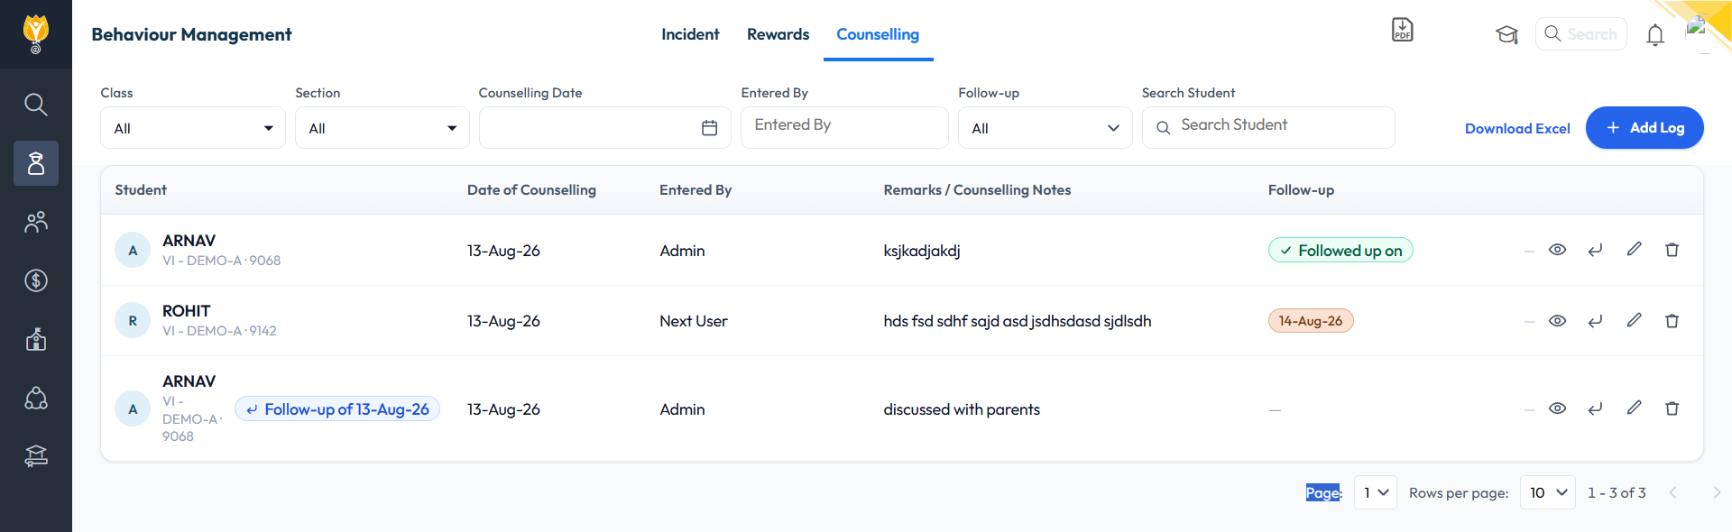Focus the Search Student field
This screenshot has height=532, width=1732.
pos(1268,127)
